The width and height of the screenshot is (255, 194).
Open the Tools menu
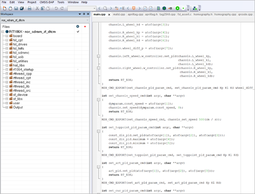[61, 2]
